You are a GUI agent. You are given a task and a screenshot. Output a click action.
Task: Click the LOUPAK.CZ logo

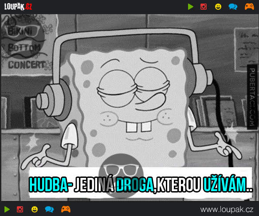tap(18, 7)
